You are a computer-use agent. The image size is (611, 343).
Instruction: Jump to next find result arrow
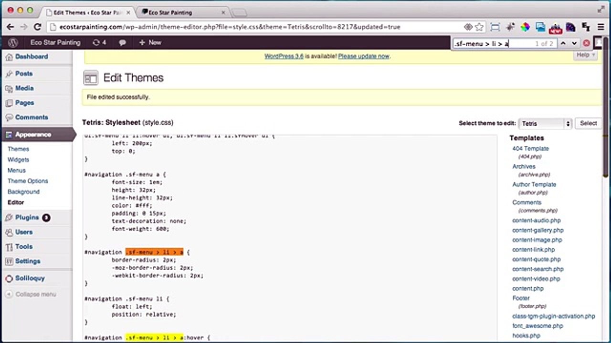[574, 43]
